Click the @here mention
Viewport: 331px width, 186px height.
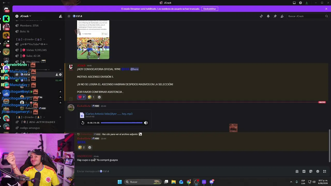(134, 69)
